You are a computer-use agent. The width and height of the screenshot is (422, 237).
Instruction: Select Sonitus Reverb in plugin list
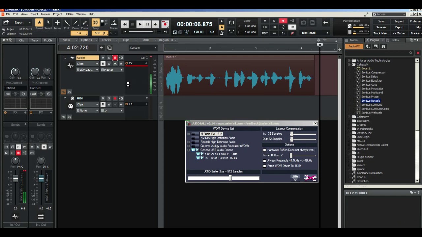tap(371, 101)
